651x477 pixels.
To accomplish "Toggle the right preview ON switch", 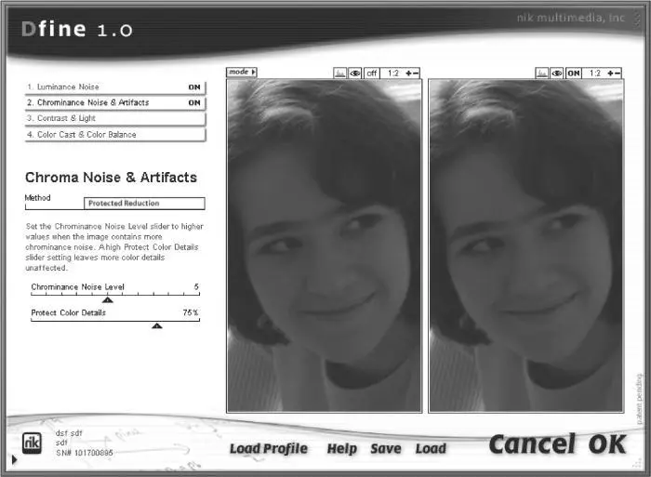I will 573,73.
